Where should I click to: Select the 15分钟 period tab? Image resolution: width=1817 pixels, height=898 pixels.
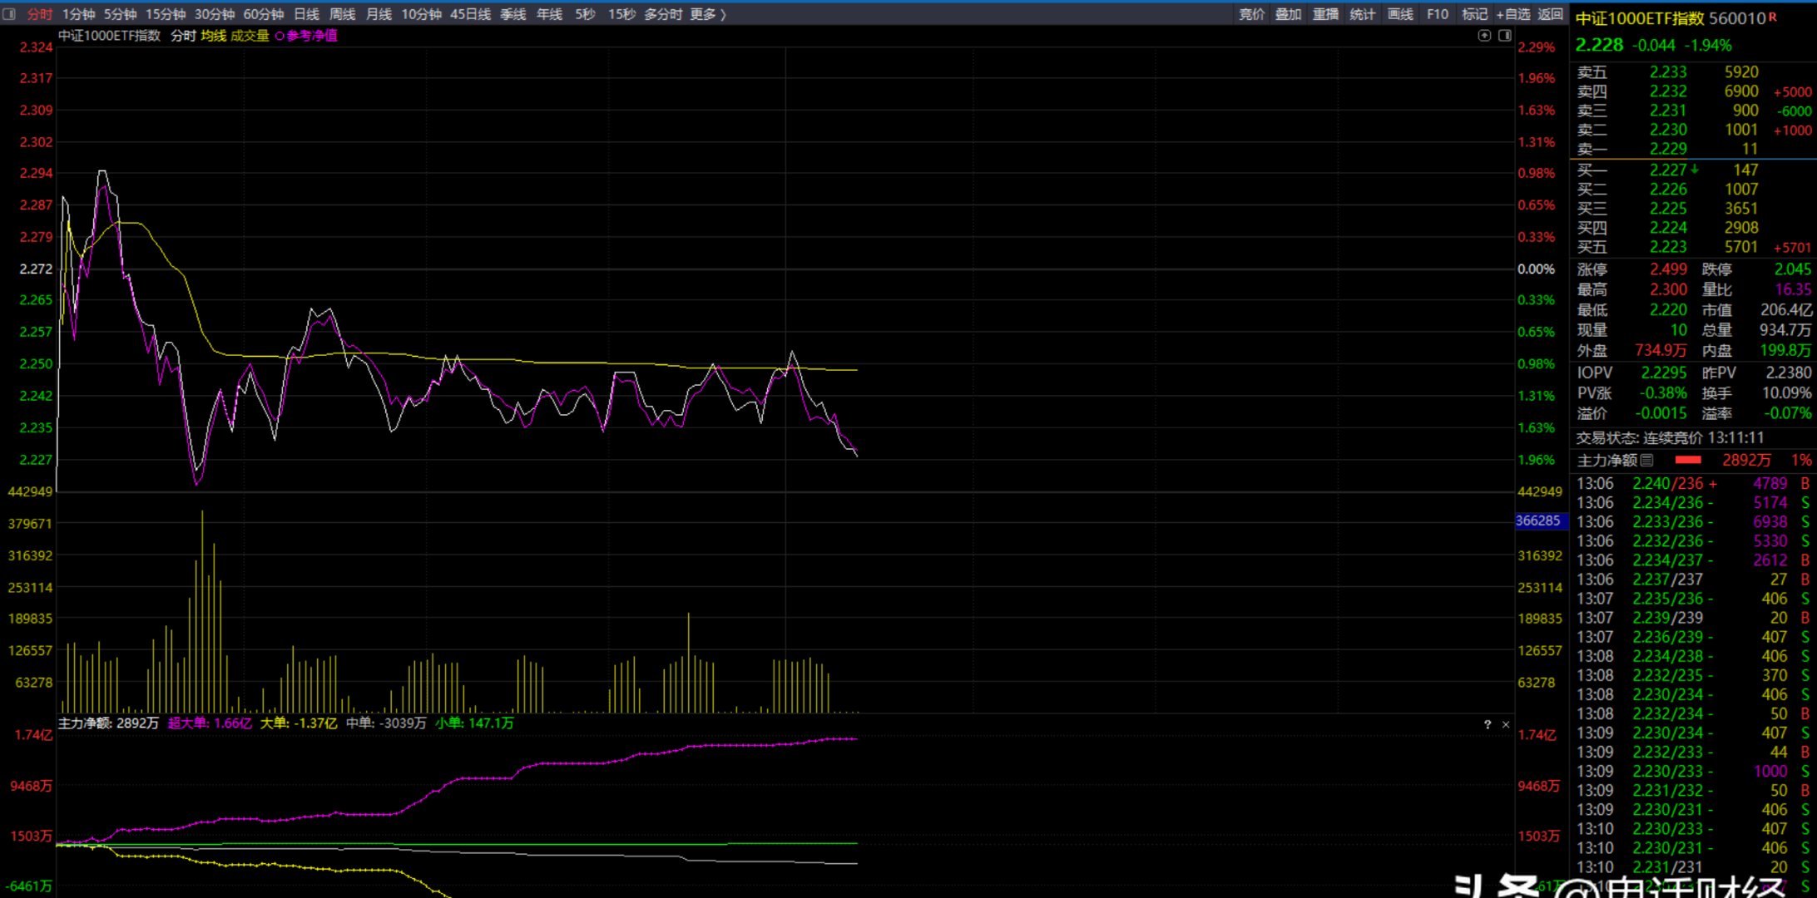166,14
